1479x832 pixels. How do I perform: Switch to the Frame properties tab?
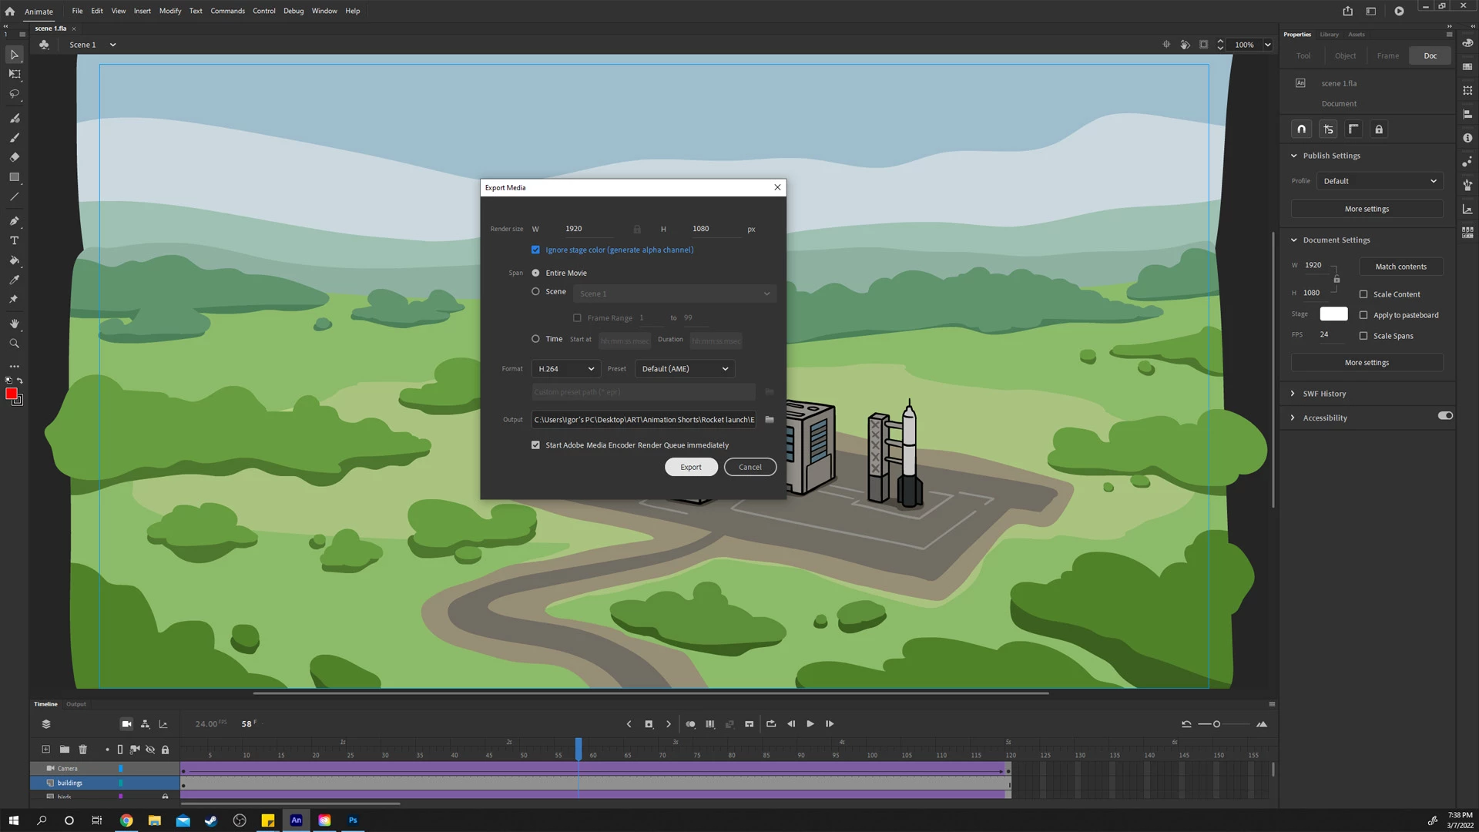click(x=1387, y=55)
